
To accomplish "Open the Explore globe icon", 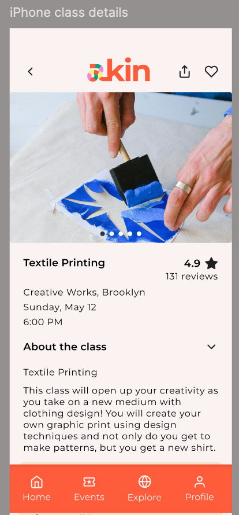I will 144,482.
